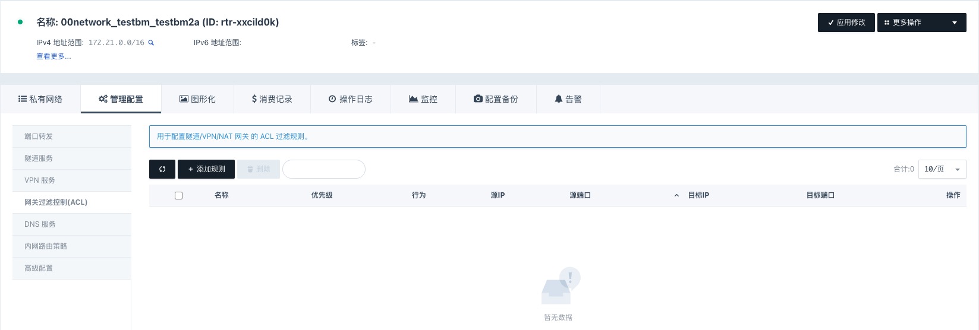Click the 源IP column header
Screen dimensions: 979x330
pyautogui.click(x=498, y=195)
